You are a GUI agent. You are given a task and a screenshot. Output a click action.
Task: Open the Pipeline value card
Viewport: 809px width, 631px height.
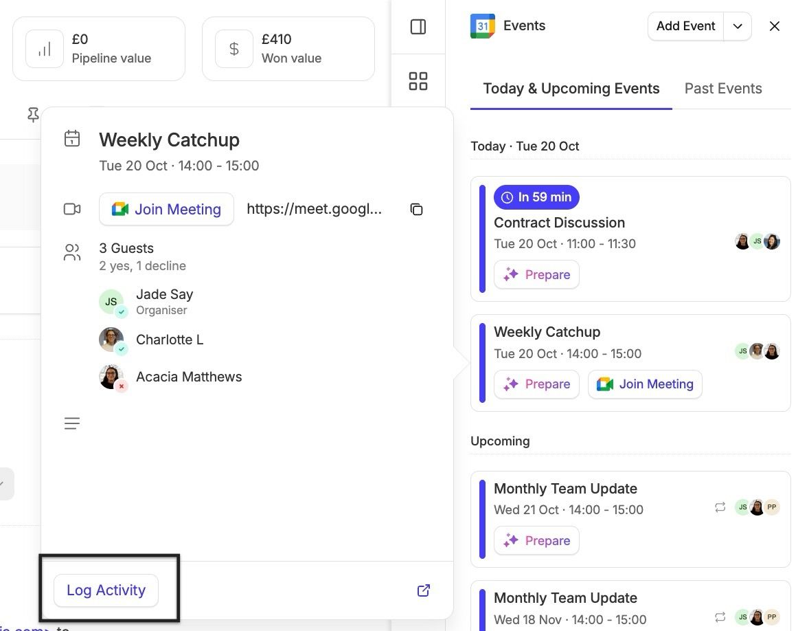pos(98,49)
